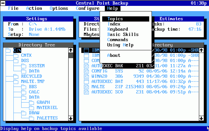This screenshot has height=131, width=209.
Task: Click the backup time value 47:16
Action: coord(195,29)
